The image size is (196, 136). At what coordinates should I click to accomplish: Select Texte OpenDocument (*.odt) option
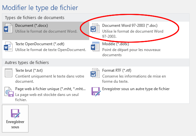(40, 44)
